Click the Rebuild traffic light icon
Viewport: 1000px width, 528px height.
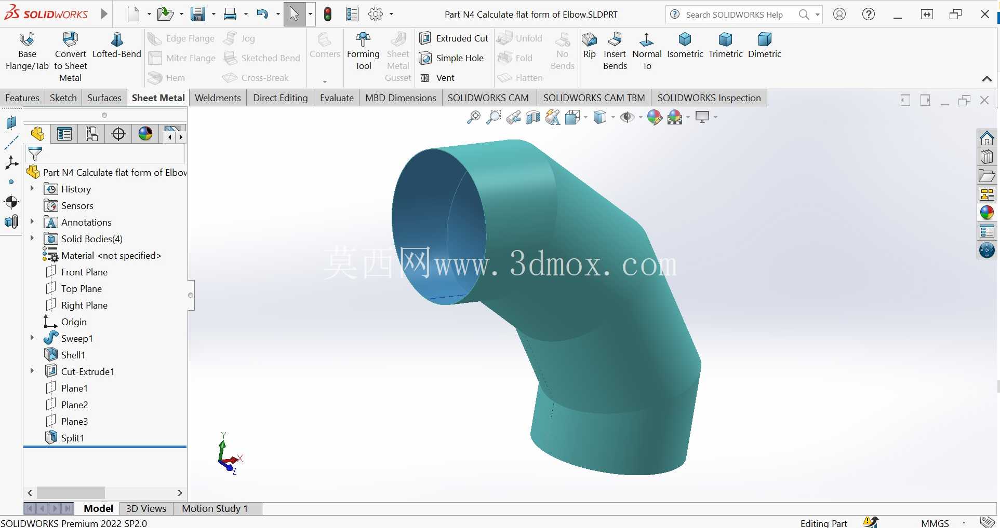point(328,14)
